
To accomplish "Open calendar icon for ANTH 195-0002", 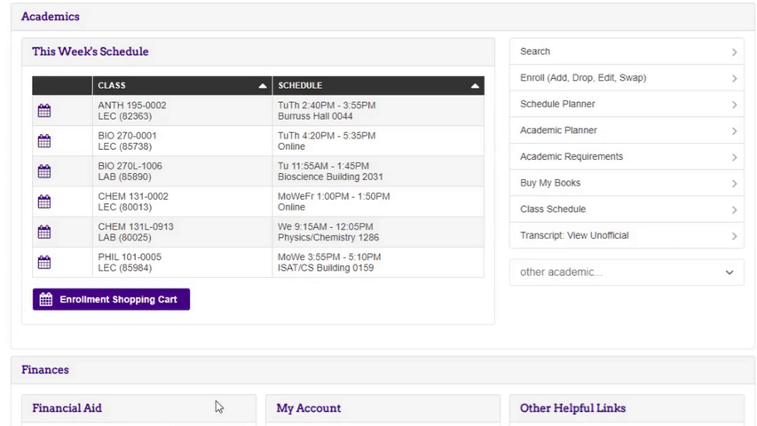I will click(44, 111).
